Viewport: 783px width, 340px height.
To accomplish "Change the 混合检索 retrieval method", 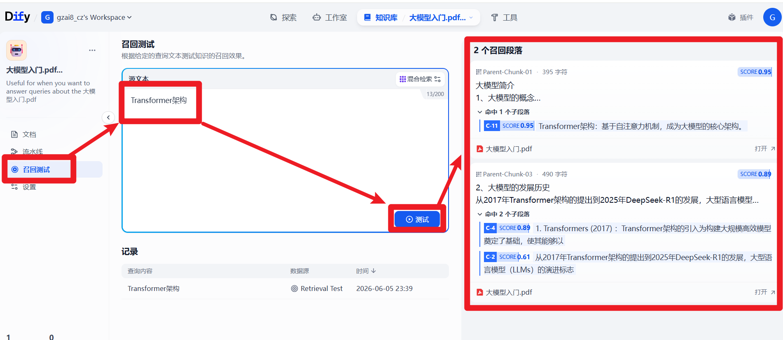I will 420,79.
